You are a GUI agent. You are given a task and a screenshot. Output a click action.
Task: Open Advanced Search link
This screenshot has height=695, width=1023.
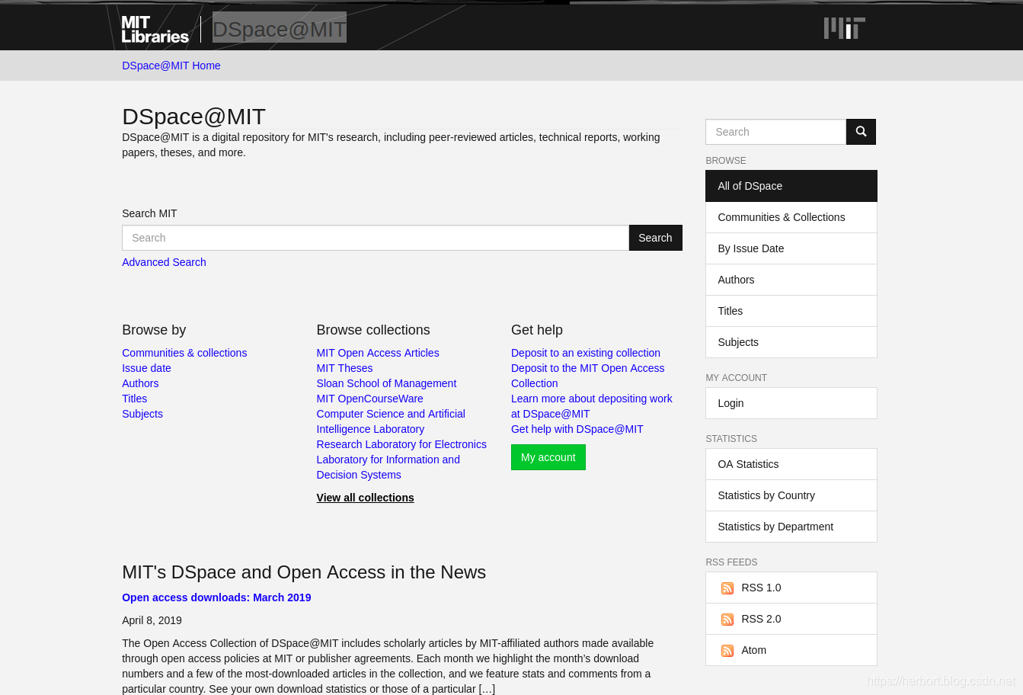pyautogui.click(x=164, y=262)
